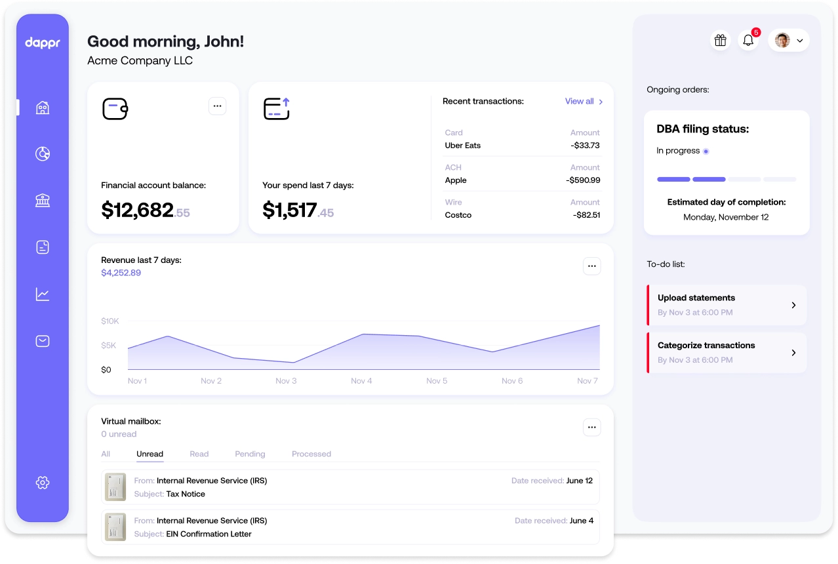Open the documents sidebar icon

(x=43, y=247)
